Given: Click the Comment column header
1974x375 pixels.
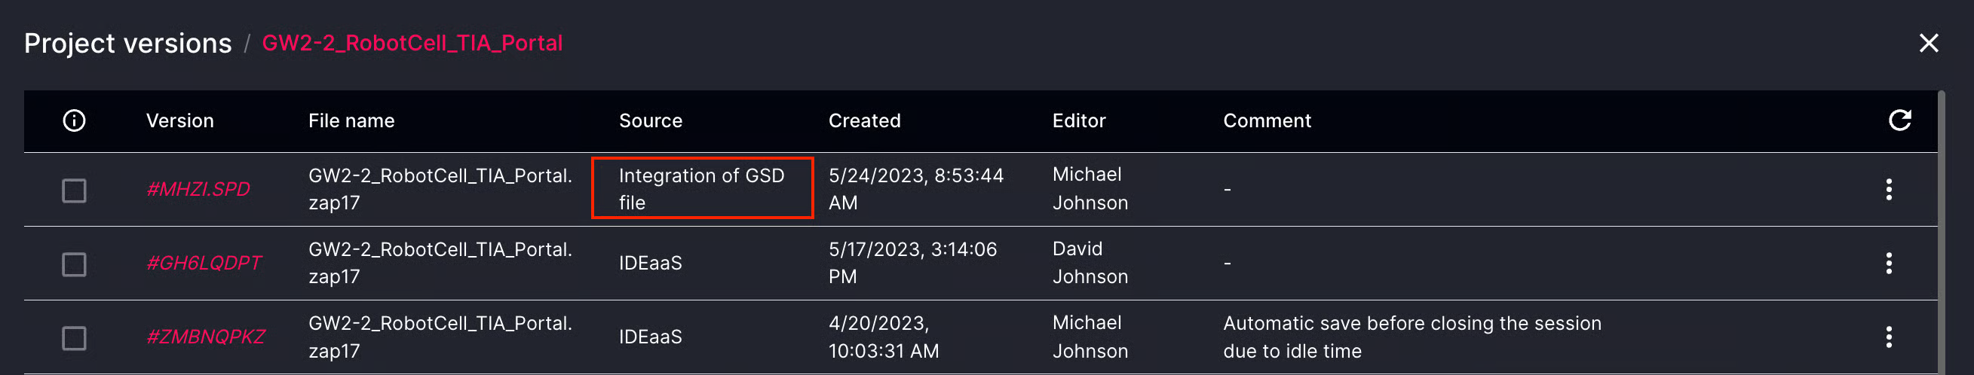Looking at the screenshot, I should pyautogui.click(x=1267, y=121).
